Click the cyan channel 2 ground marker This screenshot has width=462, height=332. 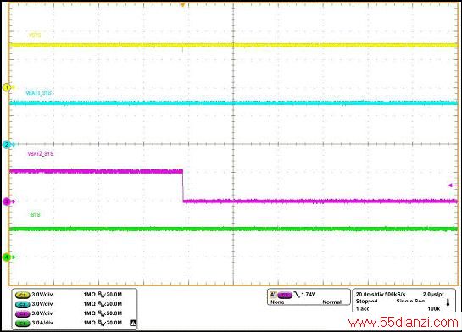coord(7,145)
